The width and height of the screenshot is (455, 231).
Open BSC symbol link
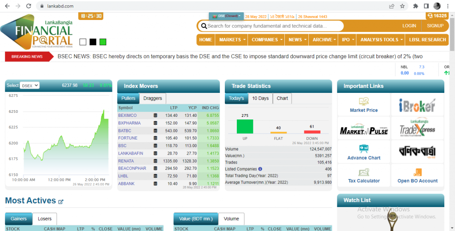pos(122,146)
